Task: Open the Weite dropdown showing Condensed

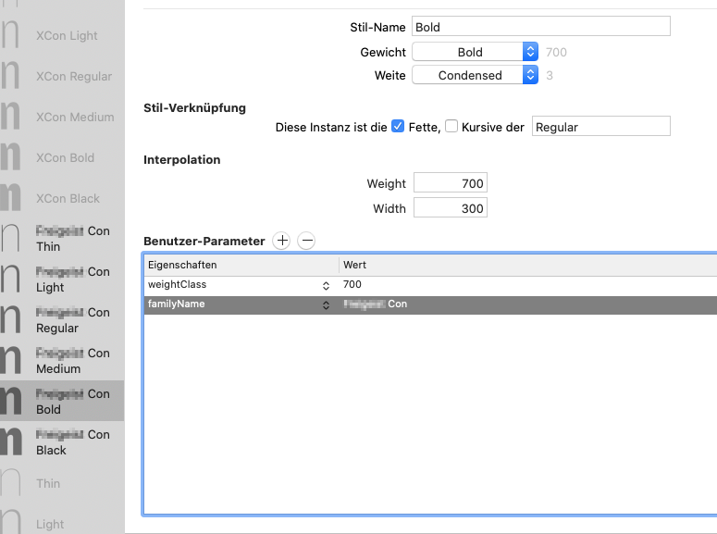Action: point(475,76)
